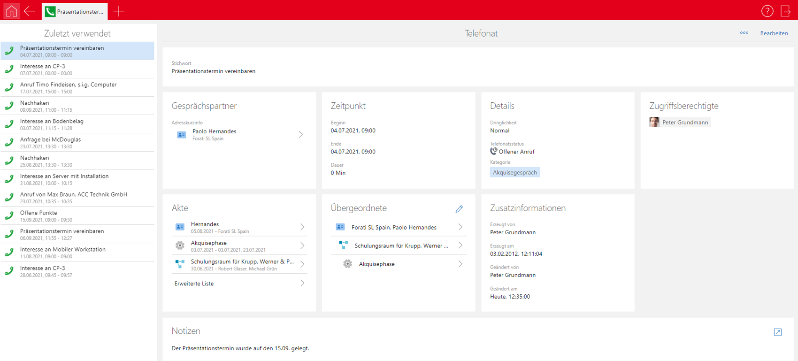Select Anruf Timo Findeisen entry
Screen dimensions: 798x361
coord(77,87)
